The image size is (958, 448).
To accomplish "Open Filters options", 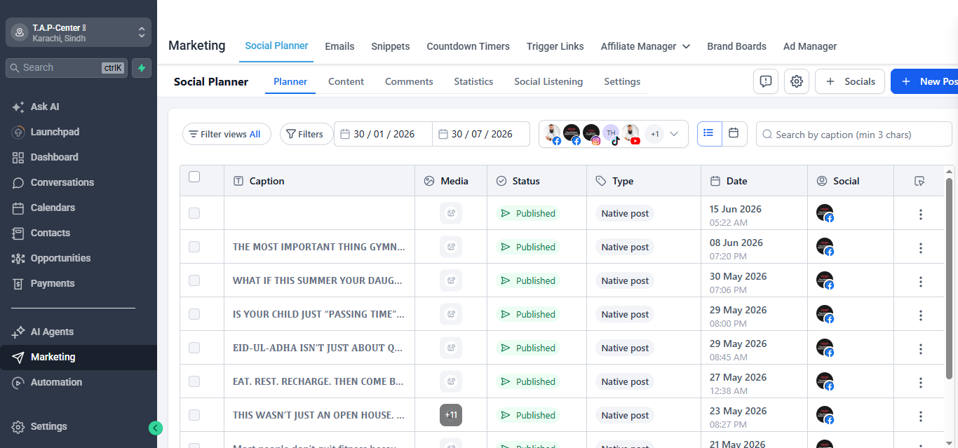I will click(x=306, y=134).
